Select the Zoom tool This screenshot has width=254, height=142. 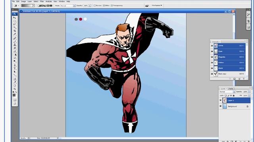(x=15, y=89)
